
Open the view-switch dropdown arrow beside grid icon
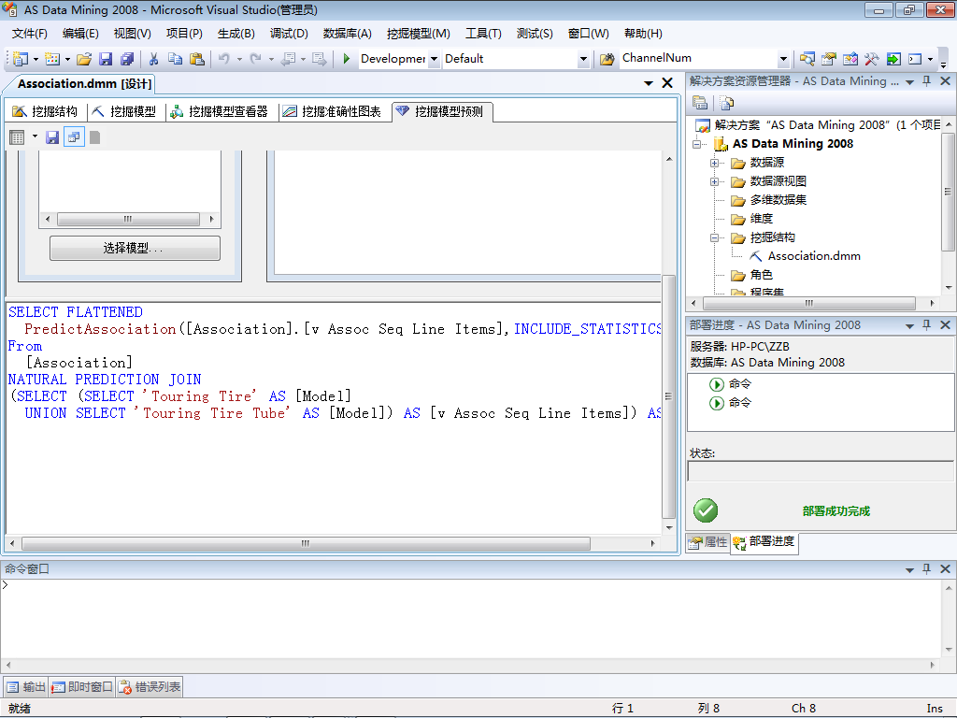tap(35, 136)
